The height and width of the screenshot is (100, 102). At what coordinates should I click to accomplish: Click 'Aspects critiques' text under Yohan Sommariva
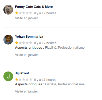[x=29, y=48]
